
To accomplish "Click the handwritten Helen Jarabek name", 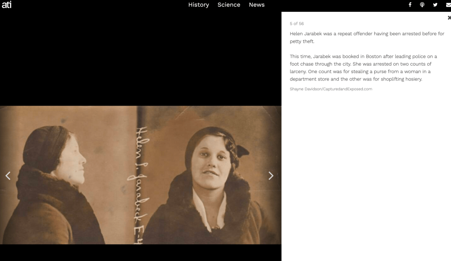I will (x=139, y=185).
